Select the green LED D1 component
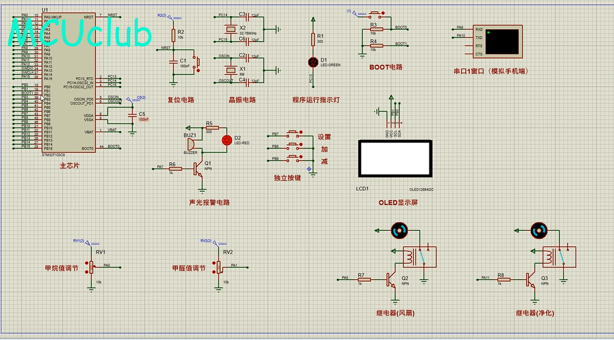 point(313,62)
